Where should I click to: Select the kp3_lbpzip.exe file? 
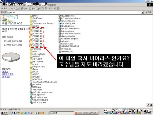[x=38, y=95]
